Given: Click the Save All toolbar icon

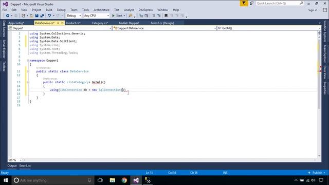Looking at the screenshot, I should pyautogui.click(x=42, y=16).
